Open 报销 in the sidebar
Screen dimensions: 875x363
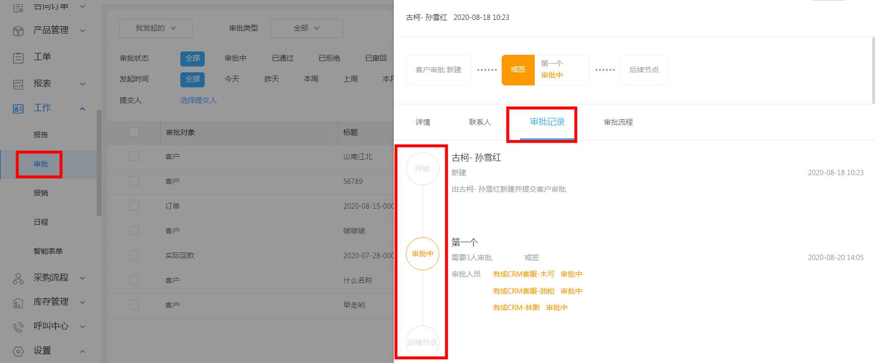(41, 193)
